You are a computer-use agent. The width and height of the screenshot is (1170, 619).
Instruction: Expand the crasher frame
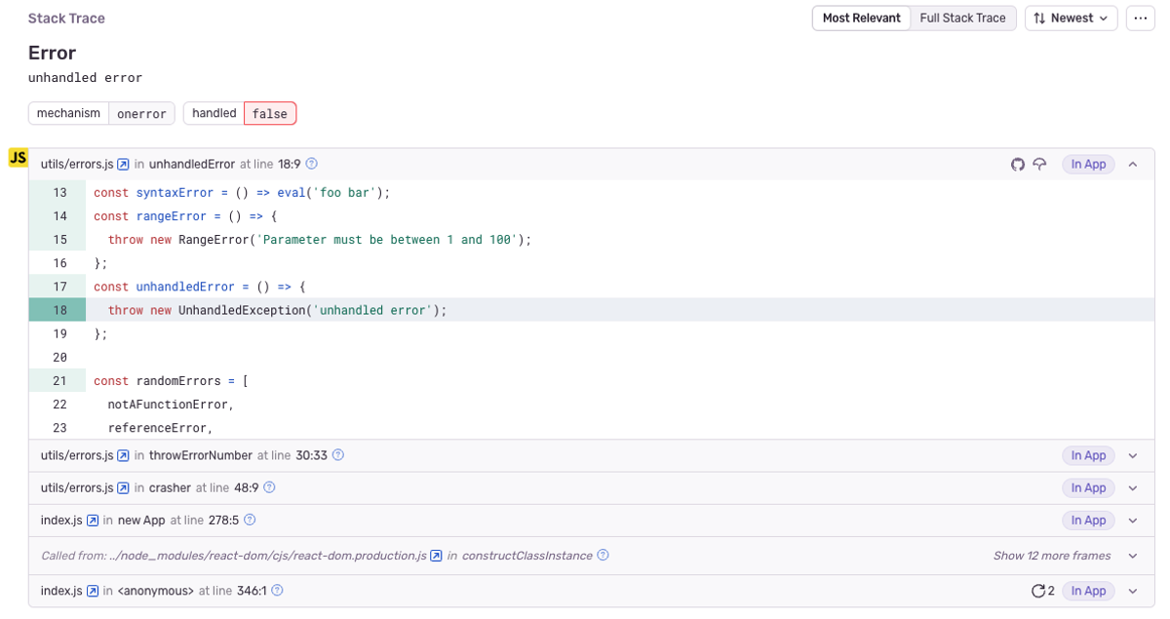coord(1133,487)
